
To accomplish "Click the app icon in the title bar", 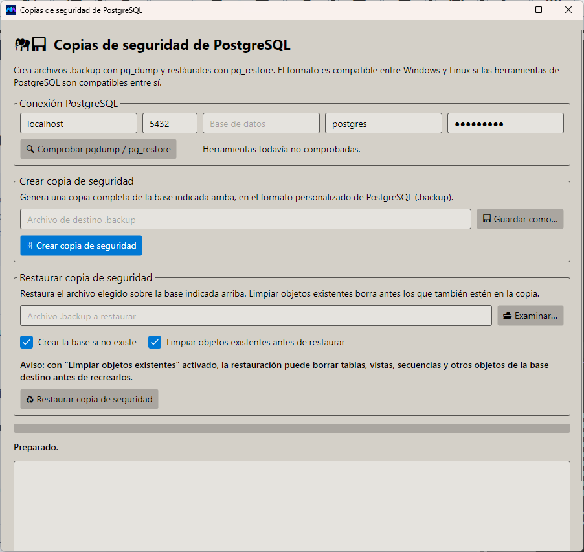I will coord(11,10).
